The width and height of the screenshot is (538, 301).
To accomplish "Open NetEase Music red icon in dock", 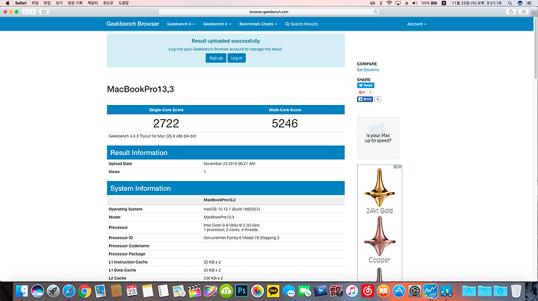I will point(368,291).
